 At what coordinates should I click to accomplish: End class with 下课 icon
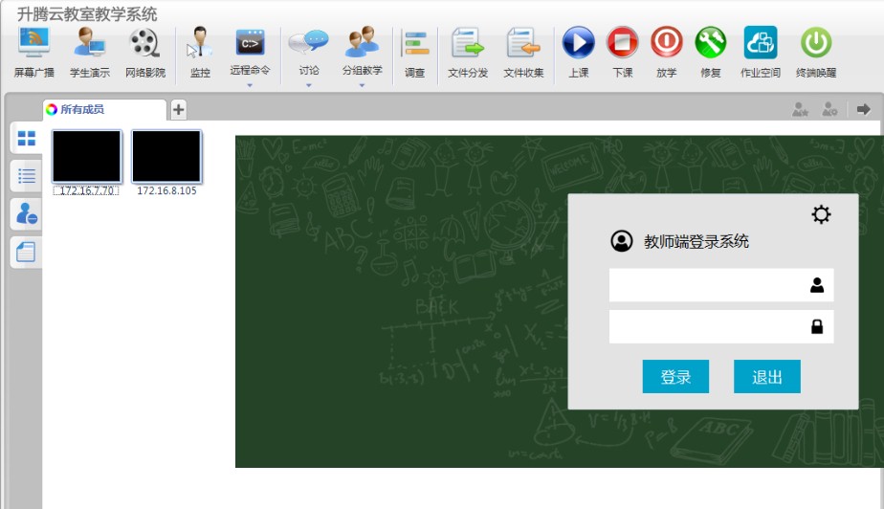[x=623, y=44]
